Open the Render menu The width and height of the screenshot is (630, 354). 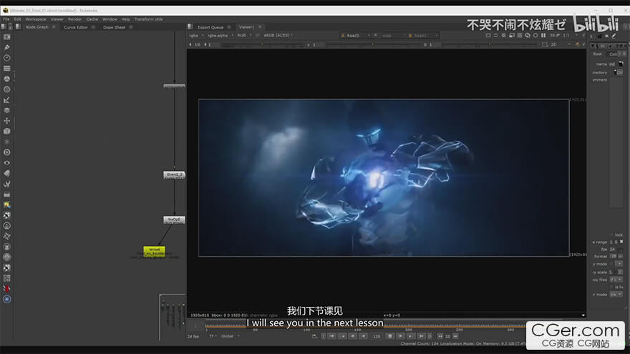74,19
